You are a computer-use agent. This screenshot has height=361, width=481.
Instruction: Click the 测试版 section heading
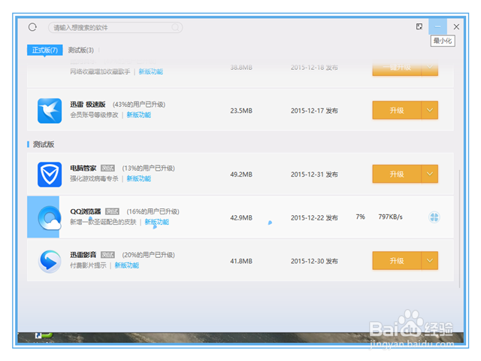tap(44, 144)
